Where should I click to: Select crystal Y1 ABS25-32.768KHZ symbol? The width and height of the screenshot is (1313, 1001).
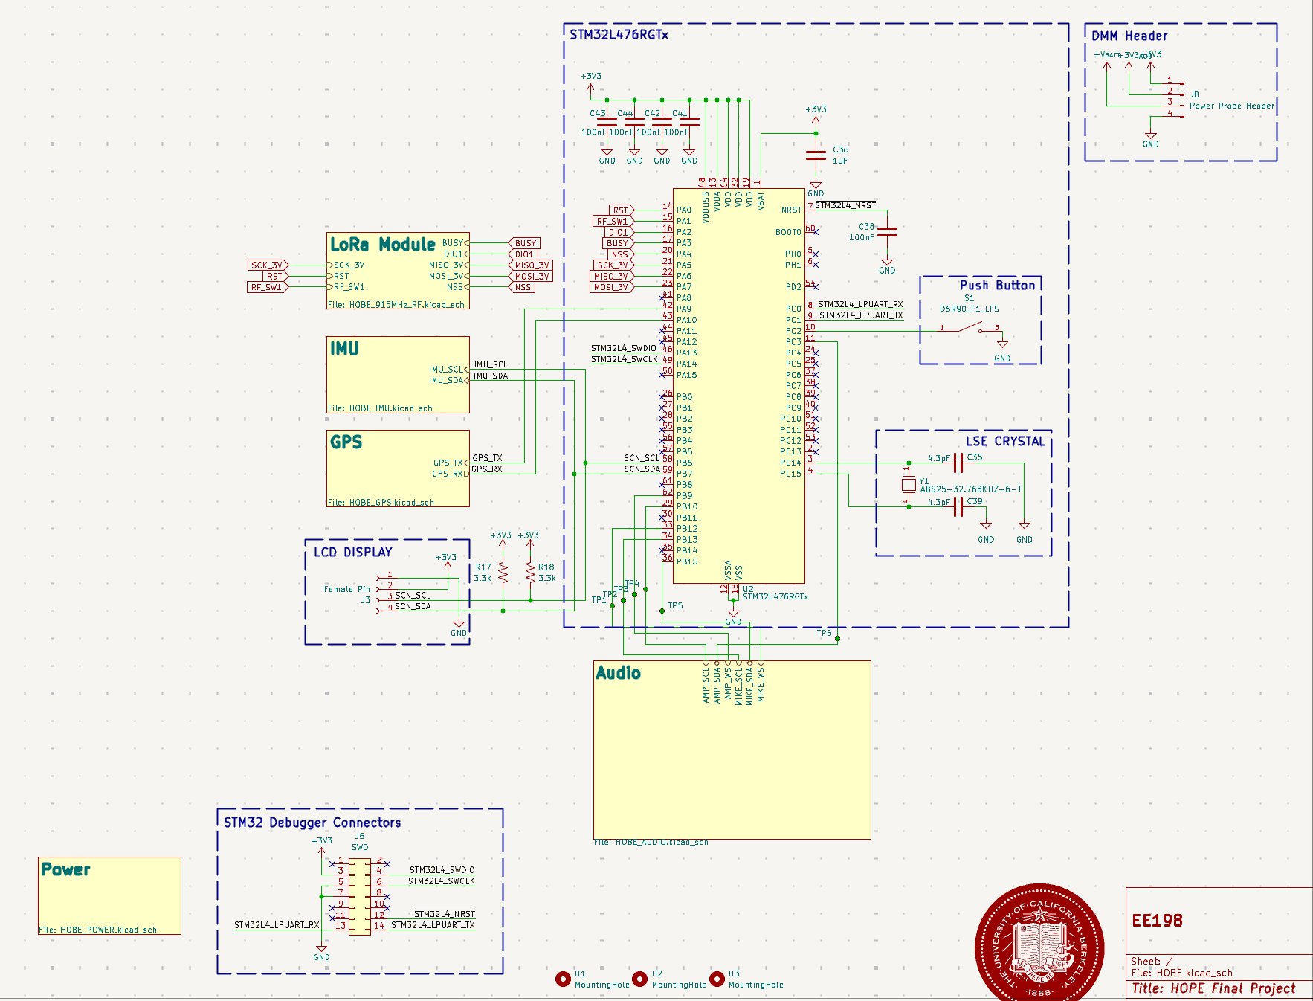pos(909,484)
